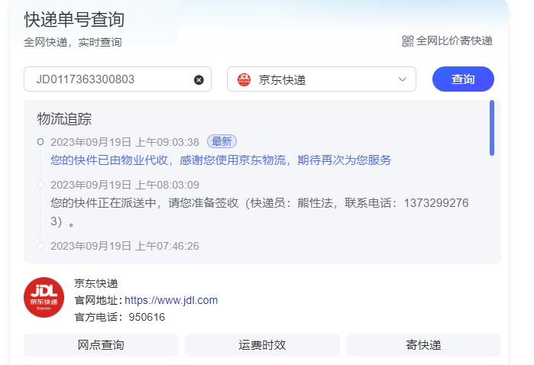Click the large JDL 京东快递 logo
The width and height of the screenshot is (534, 365).
click(x=44, y=297)
